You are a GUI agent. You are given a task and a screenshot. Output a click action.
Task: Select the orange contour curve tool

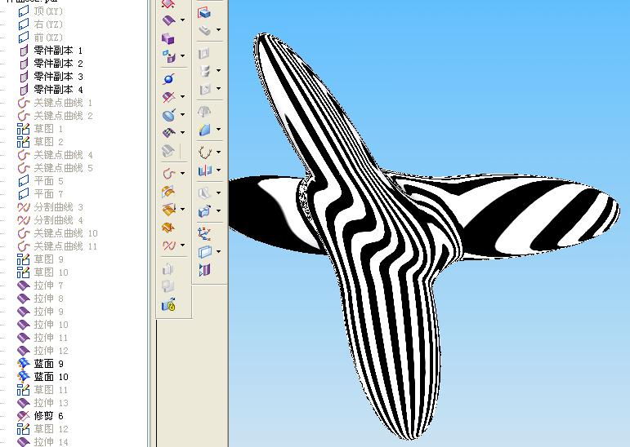click(168, 227)
